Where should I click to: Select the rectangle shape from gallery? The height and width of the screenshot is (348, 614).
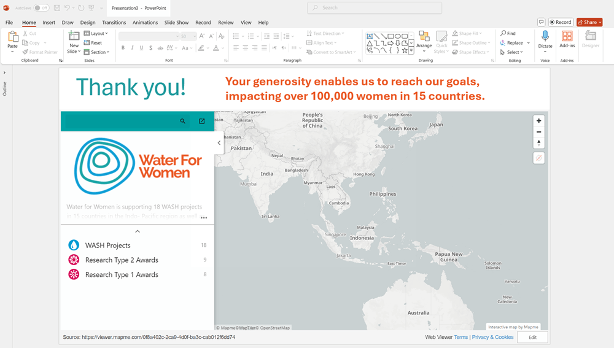391,36
